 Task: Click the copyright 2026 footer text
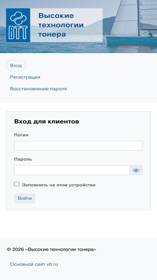51,249
